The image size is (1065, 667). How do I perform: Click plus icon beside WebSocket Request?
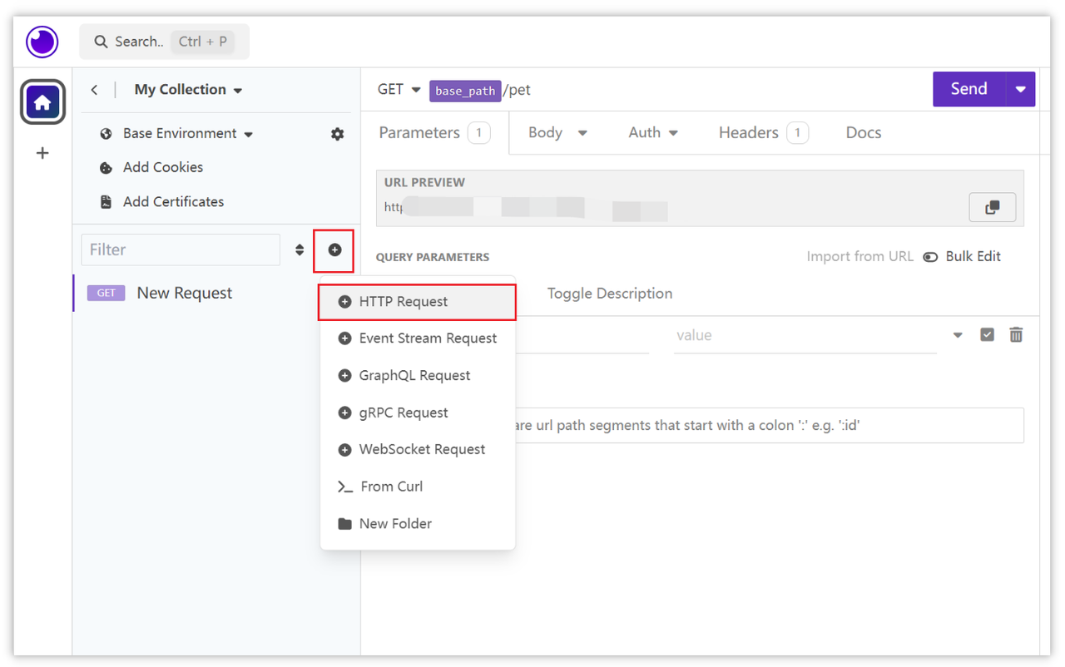(x=344, y=450)
